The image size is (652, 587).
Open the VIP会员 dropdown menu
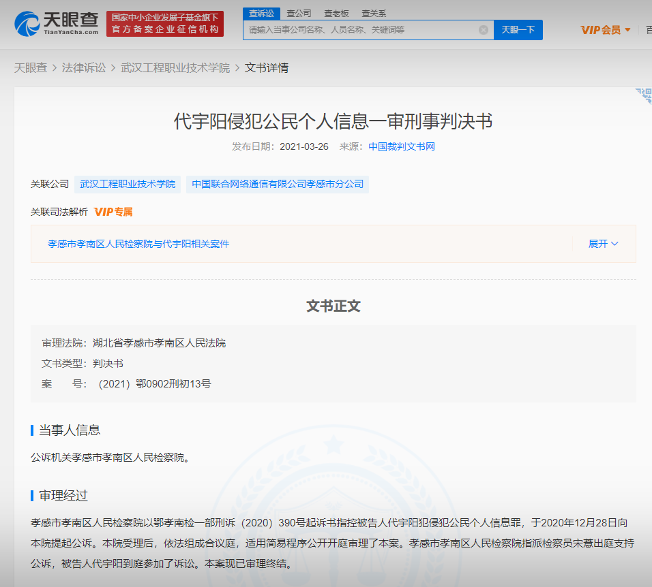point(606,29)
